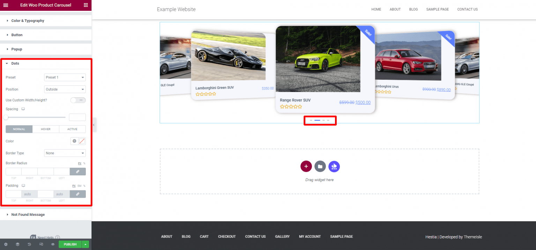536x250 pixels.
Task: Open the hamburger menu in Elementor header
Action: click(6, 5)
